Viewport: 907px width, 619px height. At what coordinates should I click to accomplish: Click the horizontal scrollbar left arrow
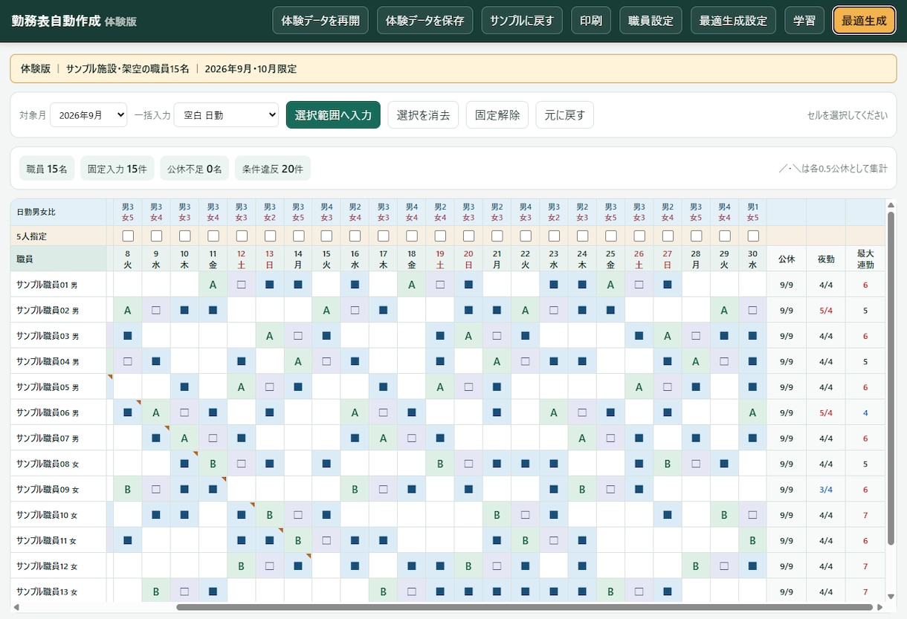click(x=16, y=607)
